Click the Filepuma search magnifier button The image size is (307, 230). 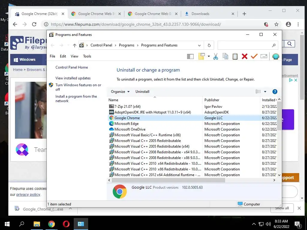click(289, 44)
